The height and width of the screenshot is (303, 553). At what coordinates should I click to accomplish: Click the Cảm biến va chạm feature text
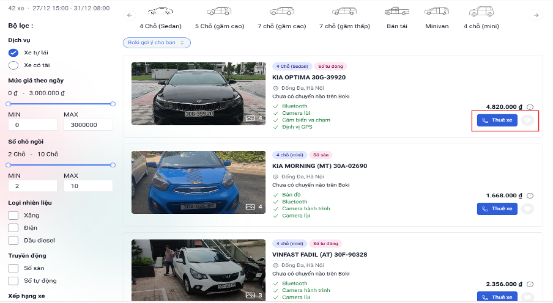tap(306, 120)
